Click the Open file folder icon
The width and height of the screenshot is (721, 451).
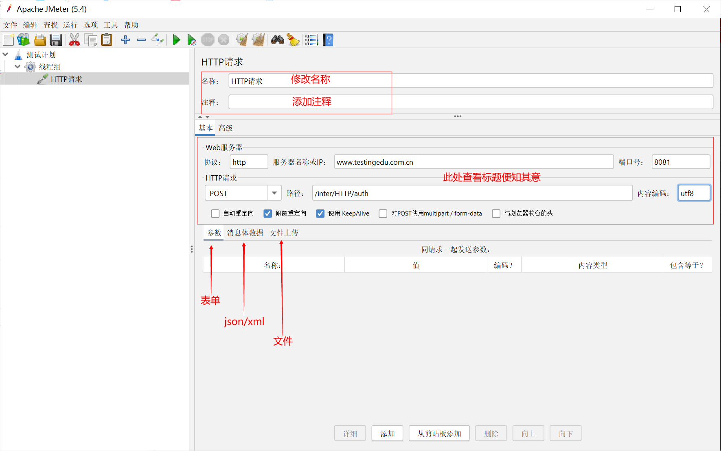tap(40, 40)
